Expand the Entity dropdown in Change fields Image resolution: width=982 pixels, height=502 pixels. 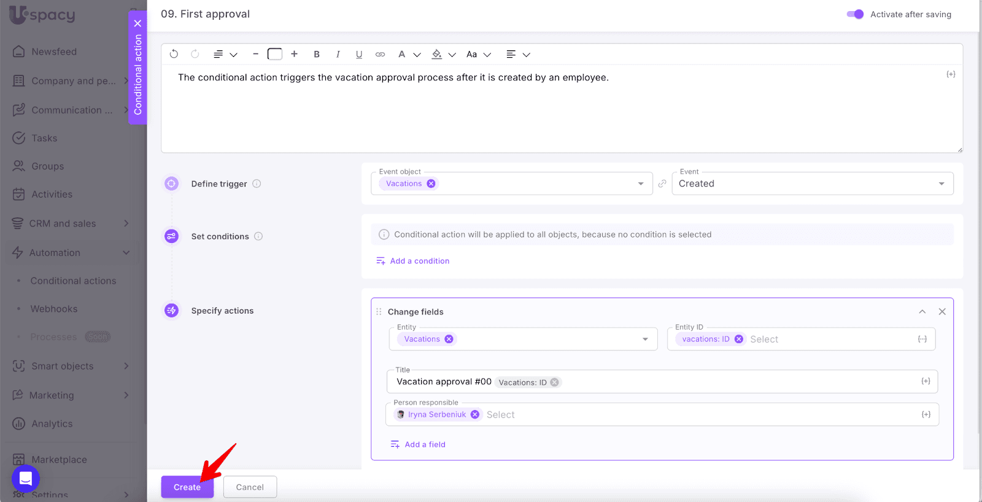(x=645, y=339)
